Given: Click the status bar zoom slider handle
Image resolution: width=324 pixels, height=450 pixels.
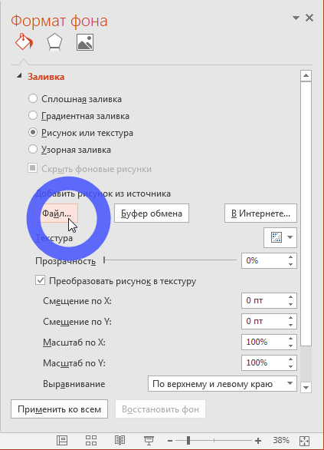Looking at the screenshot, I should coord(188,440).
